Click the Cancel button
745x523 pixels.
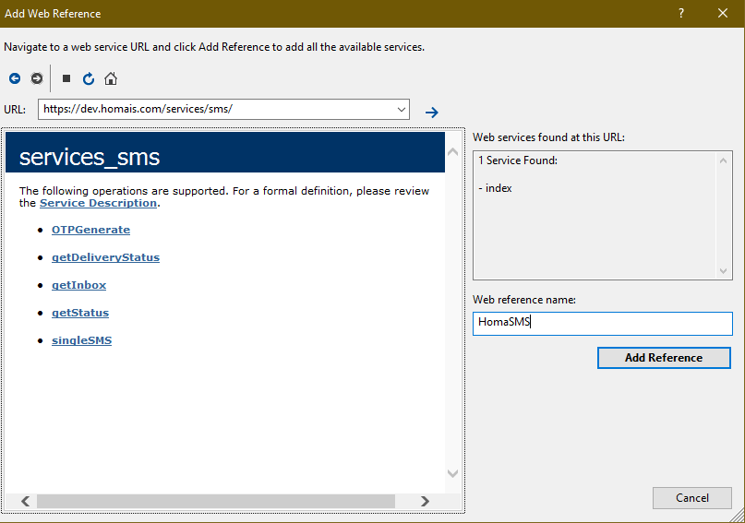[691, 498]
